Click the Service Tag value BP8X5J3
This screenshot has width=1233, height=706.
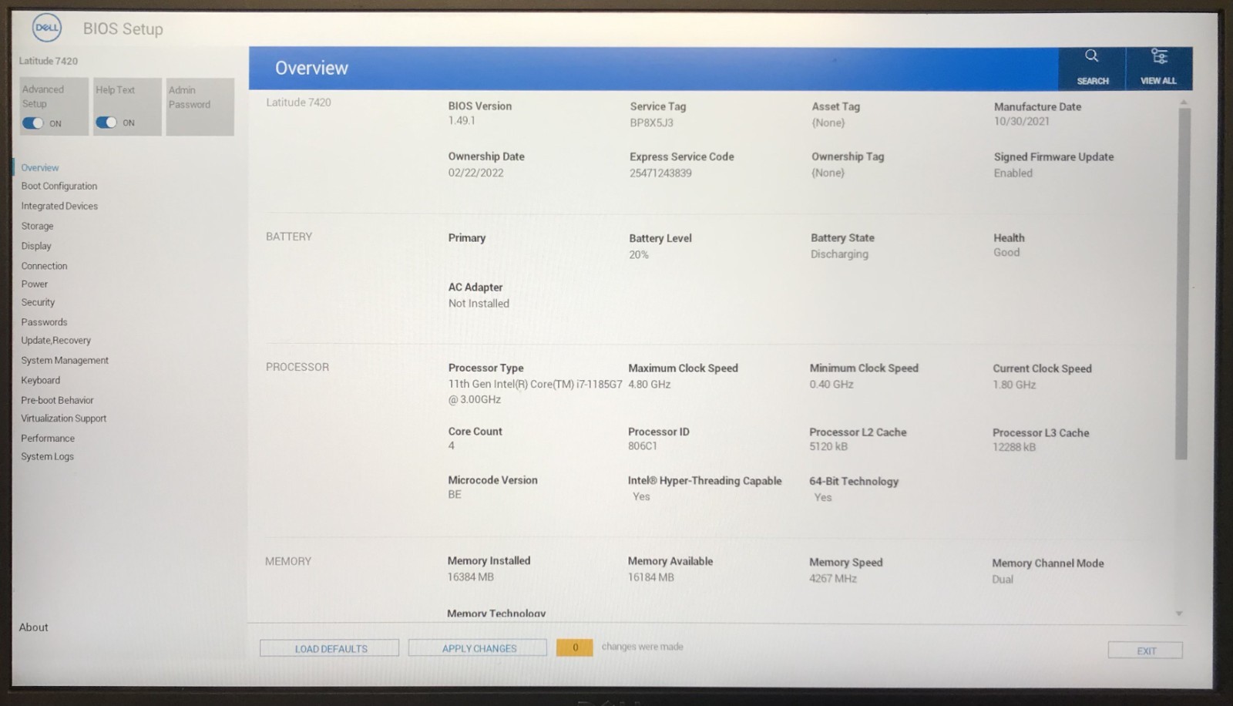[x=652, y=123]
